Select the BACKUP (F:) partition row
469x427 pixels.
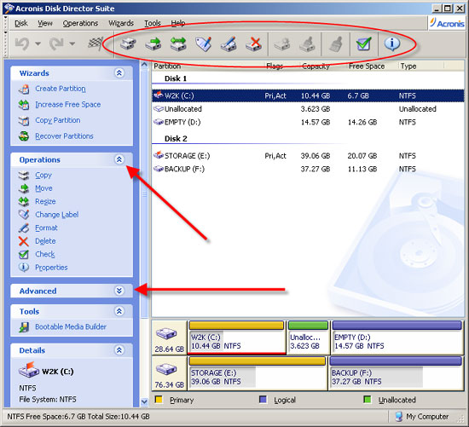[x=308, y=169]
